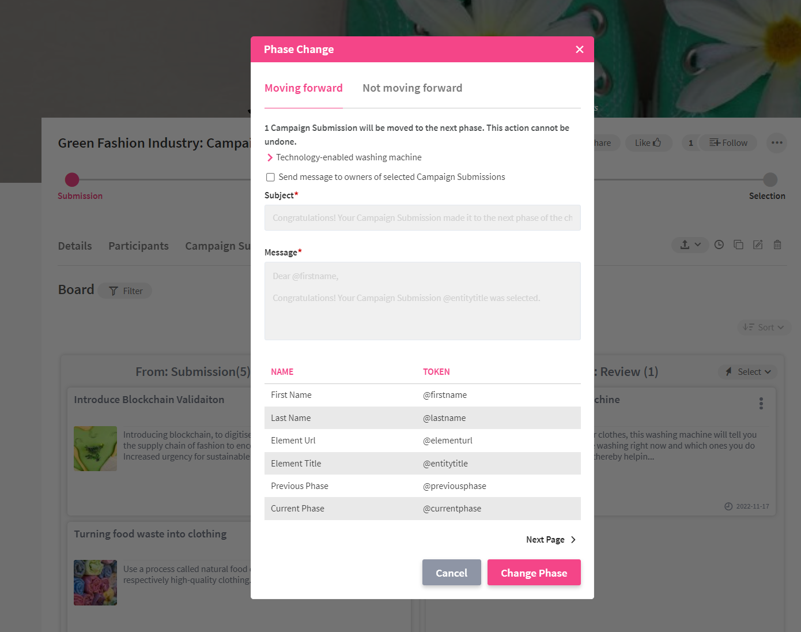Select the Moving forward tab
Screen dimensions: 801x632
click(x=303, y=88)
